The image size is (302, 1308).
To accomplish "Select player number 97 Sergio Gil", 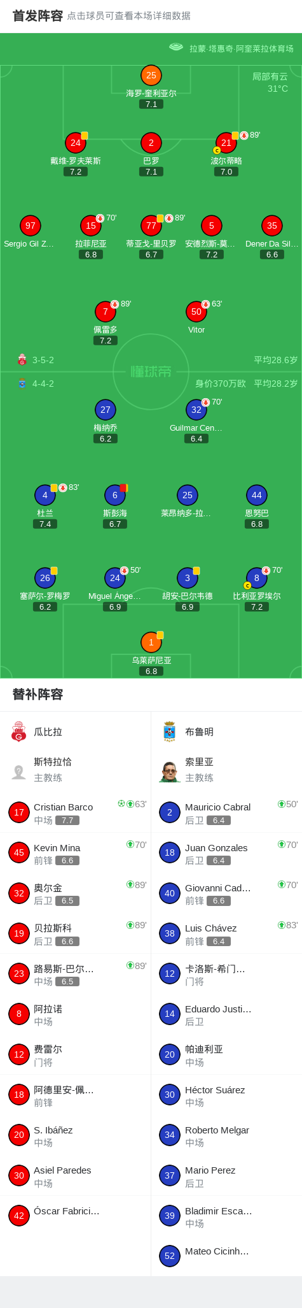I will [x=31, y=226].
